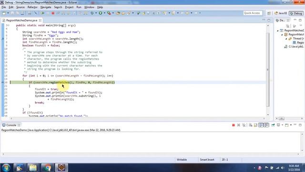Toggle Scroll Lock in the Console toolbar
This screenshot has width=305, height=172.
(x=255, y=125)
